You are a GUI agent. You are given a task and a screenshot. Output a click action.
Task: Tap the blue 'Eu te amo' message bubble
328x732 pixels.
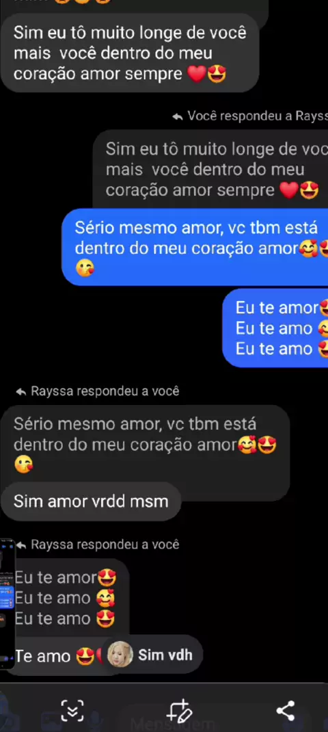pos(275,328)
